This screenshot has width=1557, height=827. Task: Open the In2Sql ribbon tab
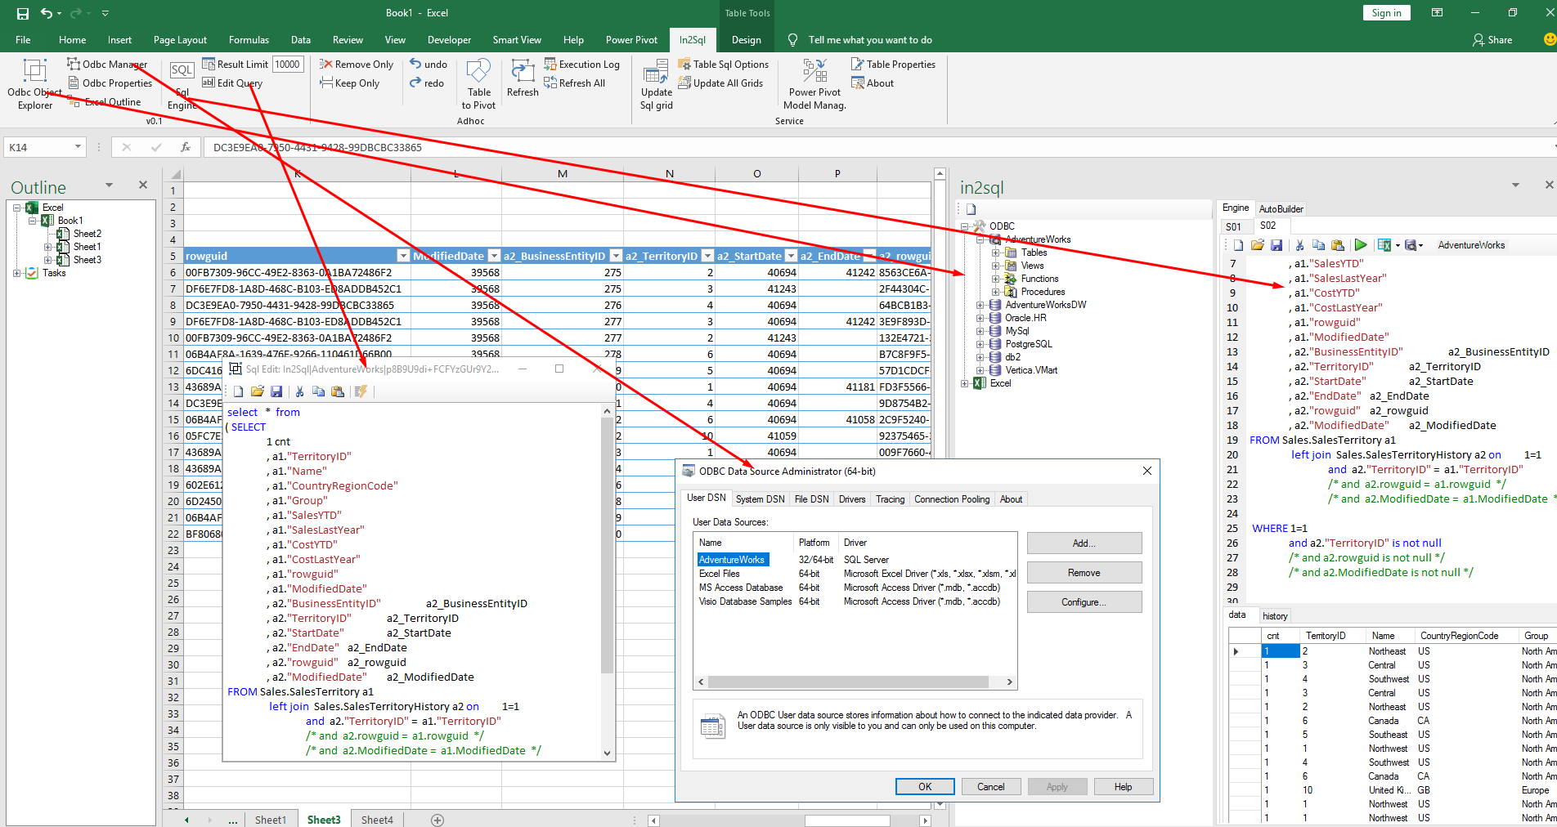[692, 39]
